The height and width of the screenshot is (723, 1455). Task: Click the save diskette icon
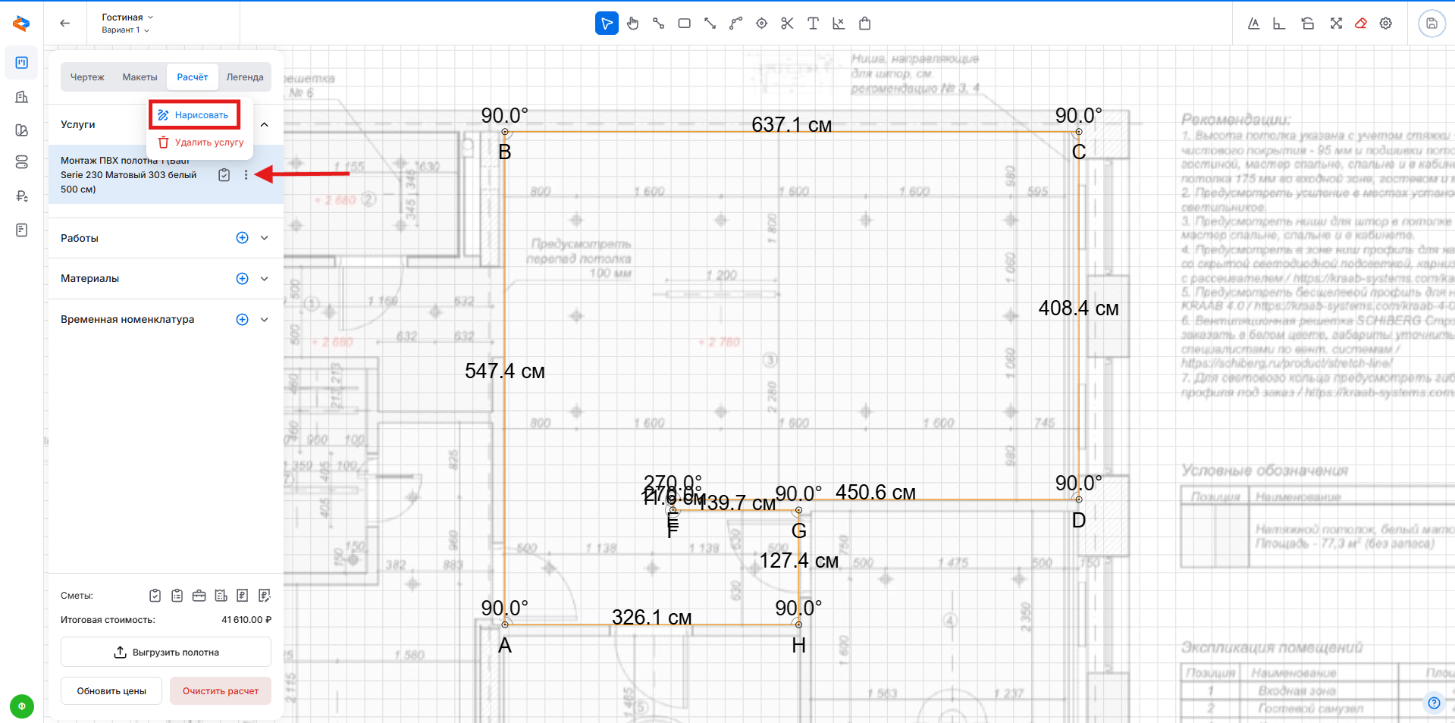point(1431,23)
